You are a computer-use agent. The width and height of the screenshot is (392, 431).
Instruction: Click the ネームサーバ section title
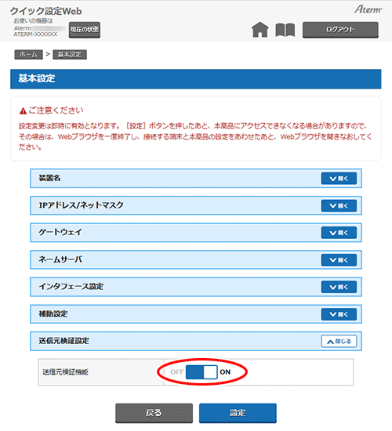pyautogui.click(x=60, y=259)
